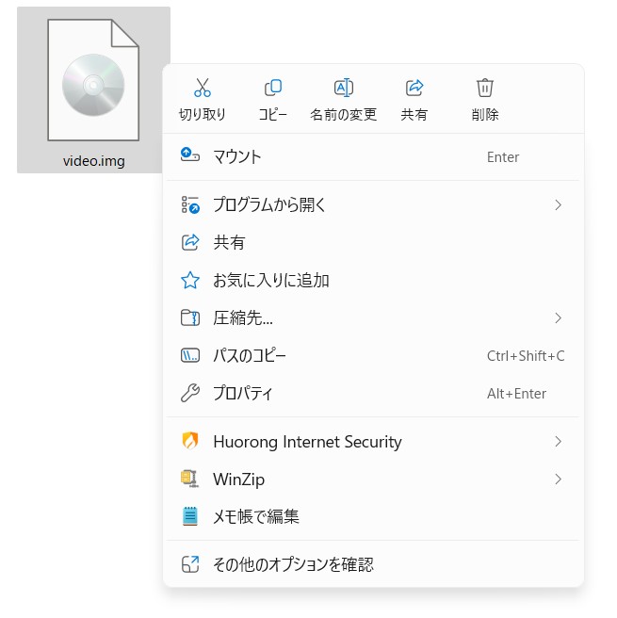Open the Huorong Internet Security entry

tap(373, 442)
